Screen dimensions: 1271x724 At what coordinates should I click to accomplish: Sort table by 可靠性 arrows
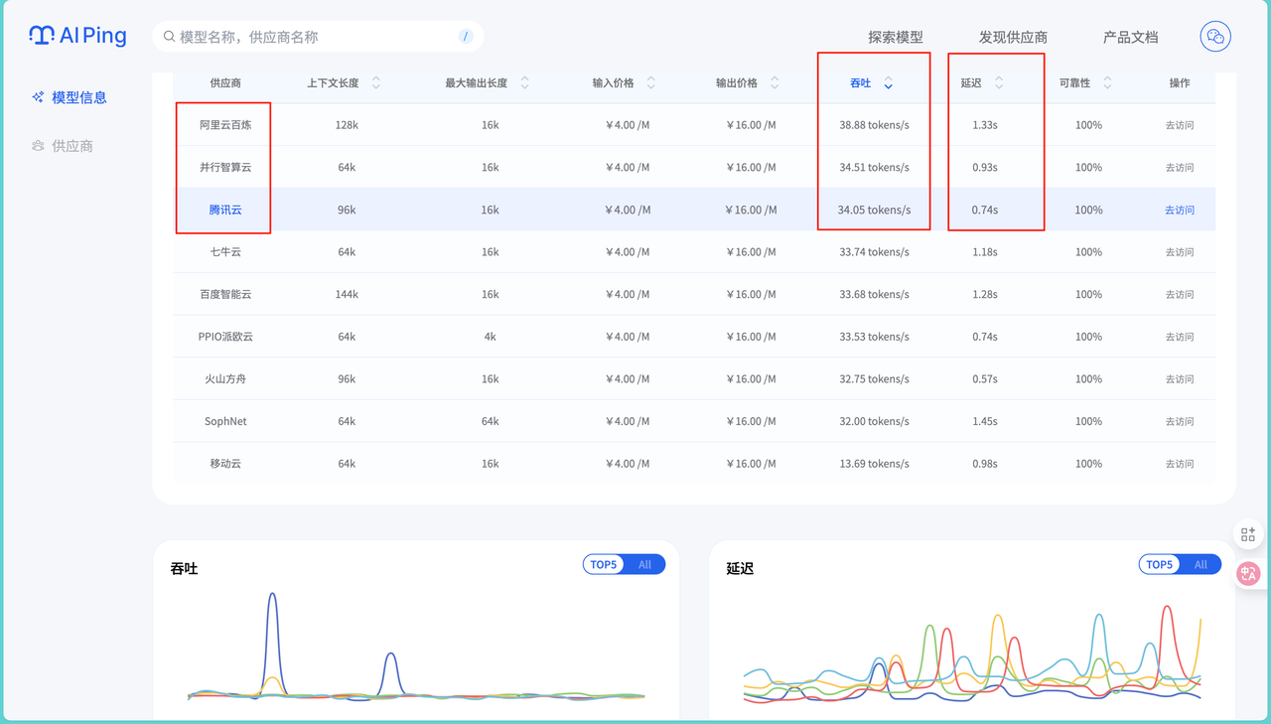pyautogui.click(x=1107, y=83)
